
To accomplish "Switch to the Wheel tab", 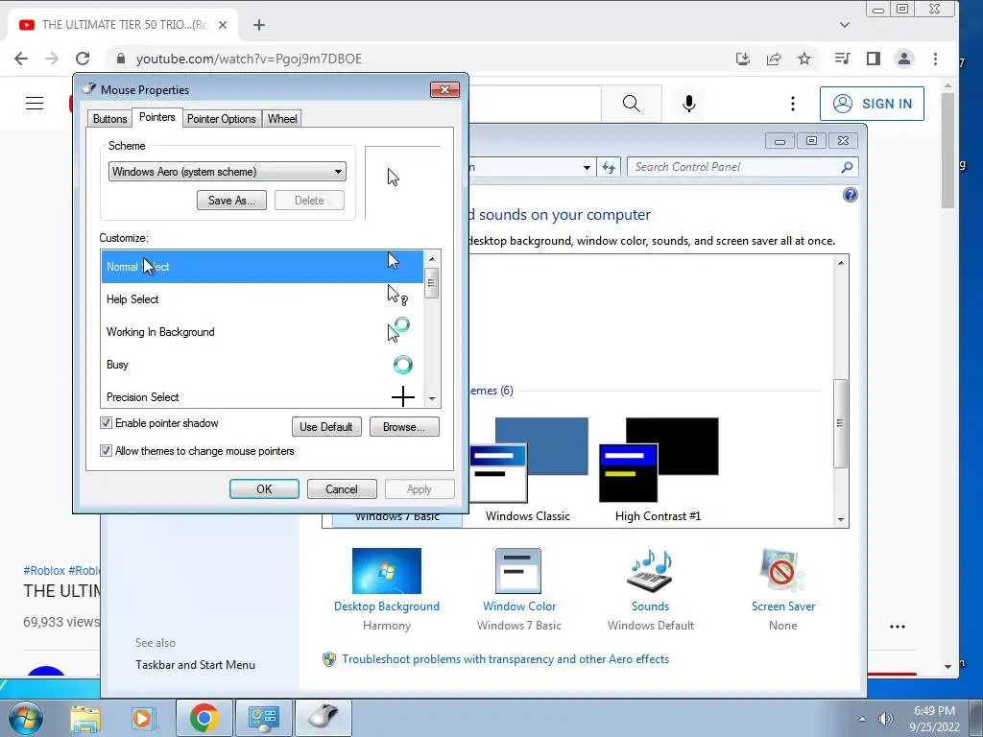I will [x=282, y=118].
